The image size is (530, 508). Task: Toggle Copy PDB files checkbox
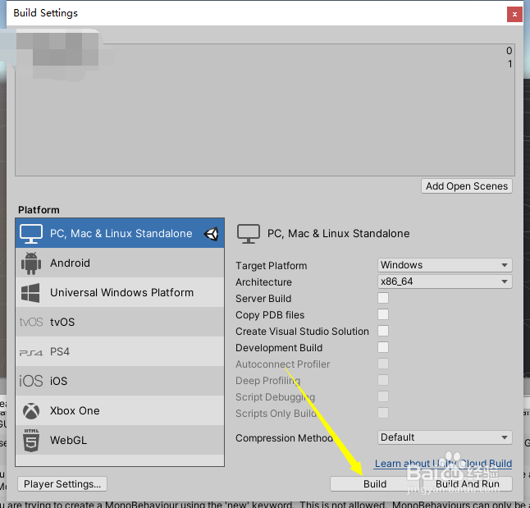[383, 314]
